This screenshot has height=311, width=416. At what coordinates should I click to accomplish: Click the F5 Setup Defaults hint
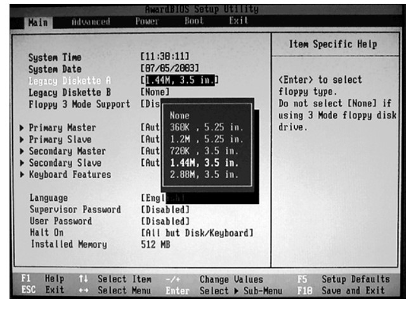click(x=344, y=279)
